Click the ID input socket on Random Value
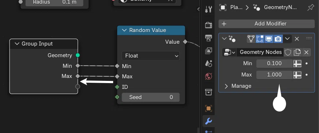Image resolution: width=319 pixels, height=133 pixels. click(117, 87)
